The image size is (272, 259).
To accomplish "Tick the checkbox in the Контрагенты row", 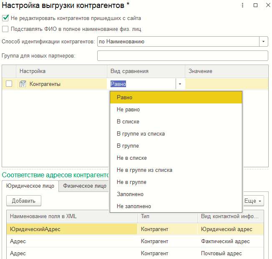I will [x=9, y=84].
